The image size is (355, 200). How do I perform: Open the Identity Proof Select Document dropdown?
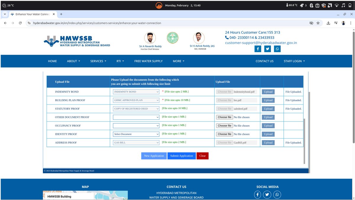[x=136, y=134]
